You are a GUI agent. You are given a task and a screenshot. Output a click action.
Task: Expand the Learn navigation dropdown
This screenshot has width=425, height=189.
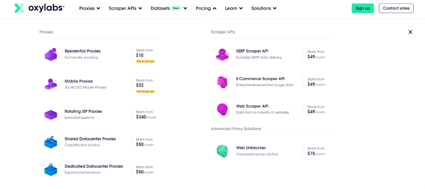pyautogui.click(x=234, y=8)
